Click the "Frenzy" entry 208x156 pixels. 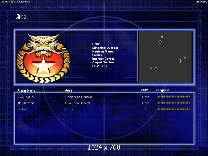[x=97, y=55]
